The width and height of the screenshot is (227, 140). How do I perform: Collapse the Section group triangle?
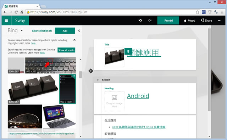[x=98, y=80]
